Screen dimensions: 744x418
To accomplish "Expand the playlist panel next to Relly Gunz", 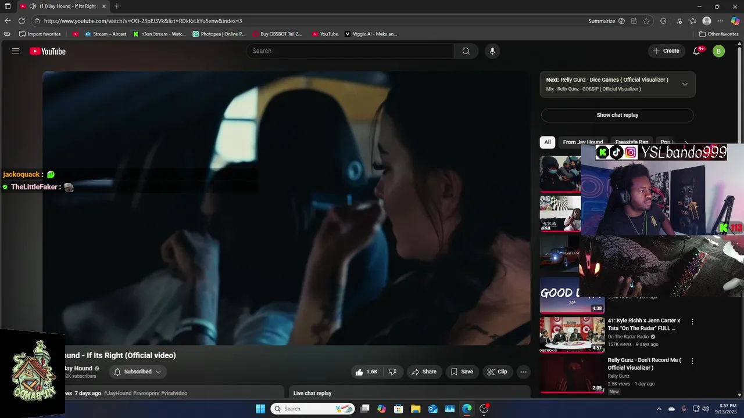I will pyautogui.click(x=685, y=84).
